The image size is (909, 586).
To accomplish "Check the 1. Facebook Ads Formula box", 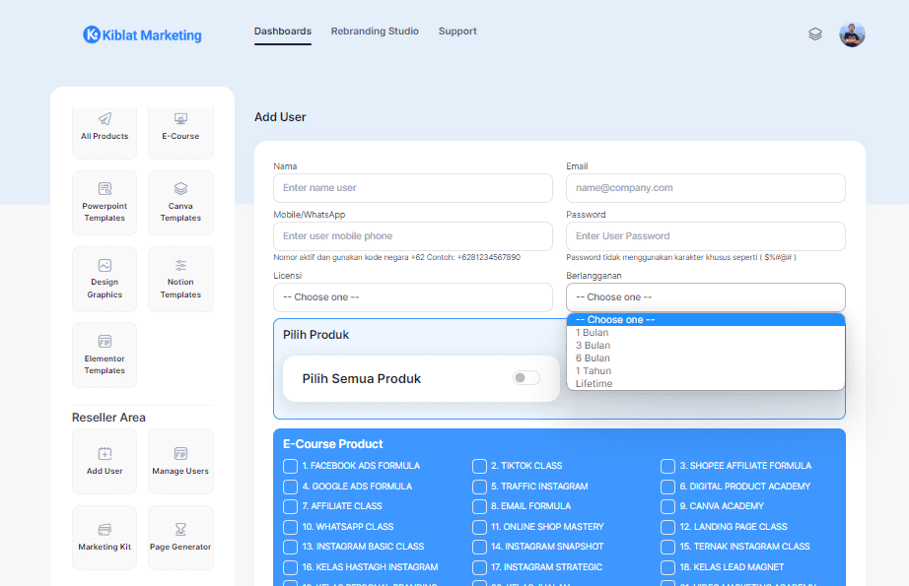I will [x=291, y=466].
